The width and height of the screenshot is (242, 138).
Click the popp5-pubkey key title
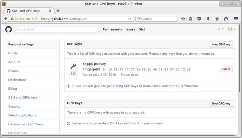pyautogui.click(x=94, y=64)
